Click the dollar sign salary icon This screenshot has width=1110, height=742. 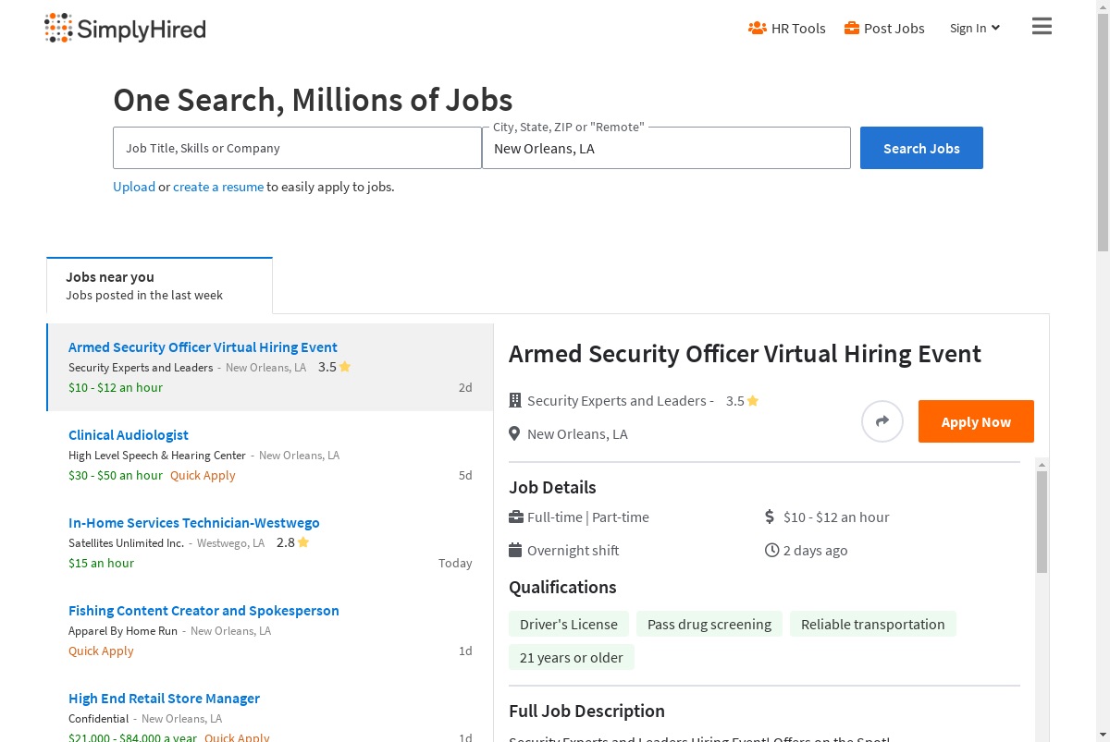(x=770, y=517)
